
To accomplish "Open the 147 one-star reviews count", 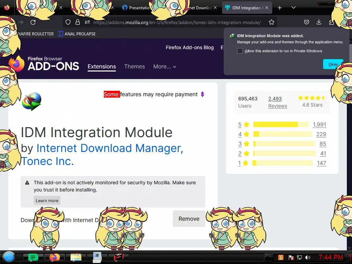I will click(321, 163).
